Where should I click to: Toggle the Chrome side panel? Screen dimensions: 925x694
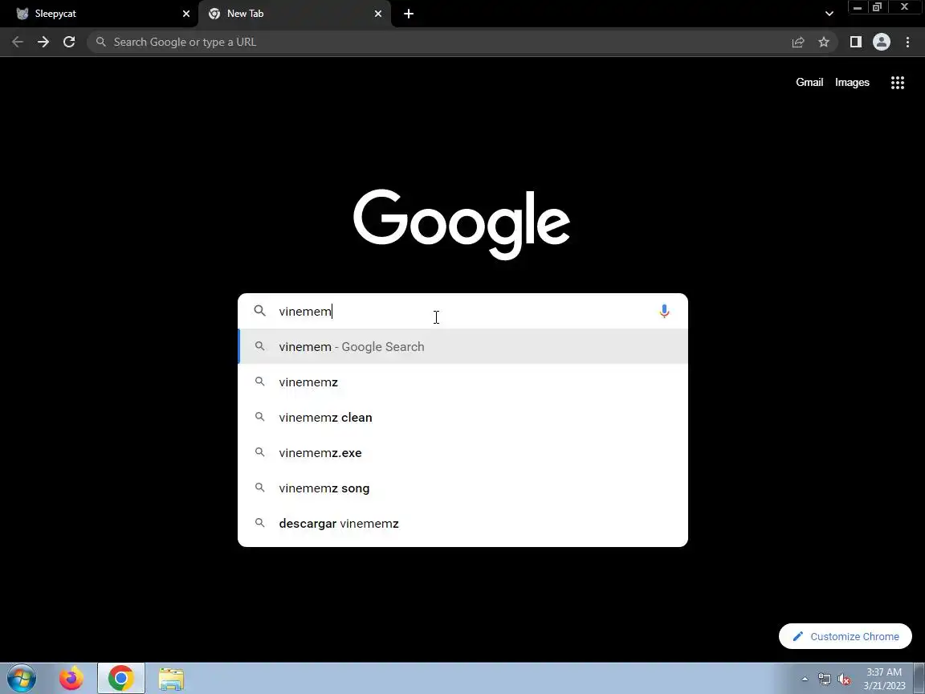pyautogui.click(x=855, y=42)
